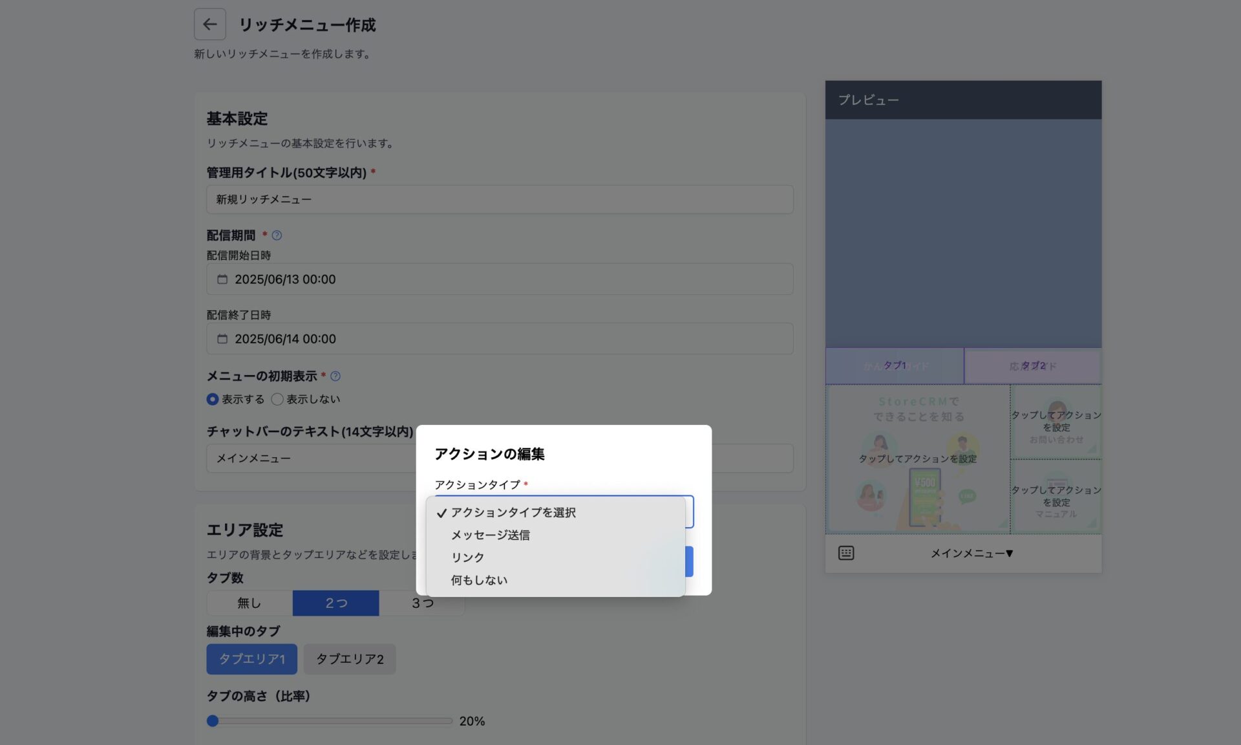Set tab count to 2つ

[336, 603]
